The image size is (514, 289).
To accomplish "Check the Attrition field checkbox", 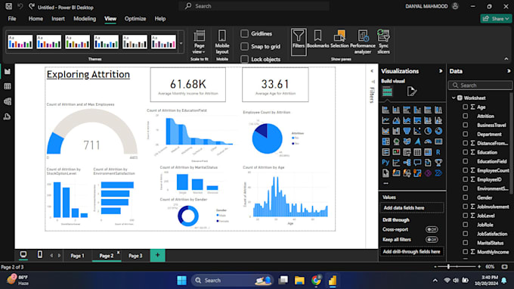I will coord(465,116).
